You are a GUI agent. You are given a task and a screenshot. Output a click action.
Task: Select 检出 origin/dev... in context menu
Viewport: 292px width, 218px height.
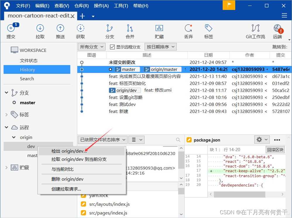coord(69,151)
